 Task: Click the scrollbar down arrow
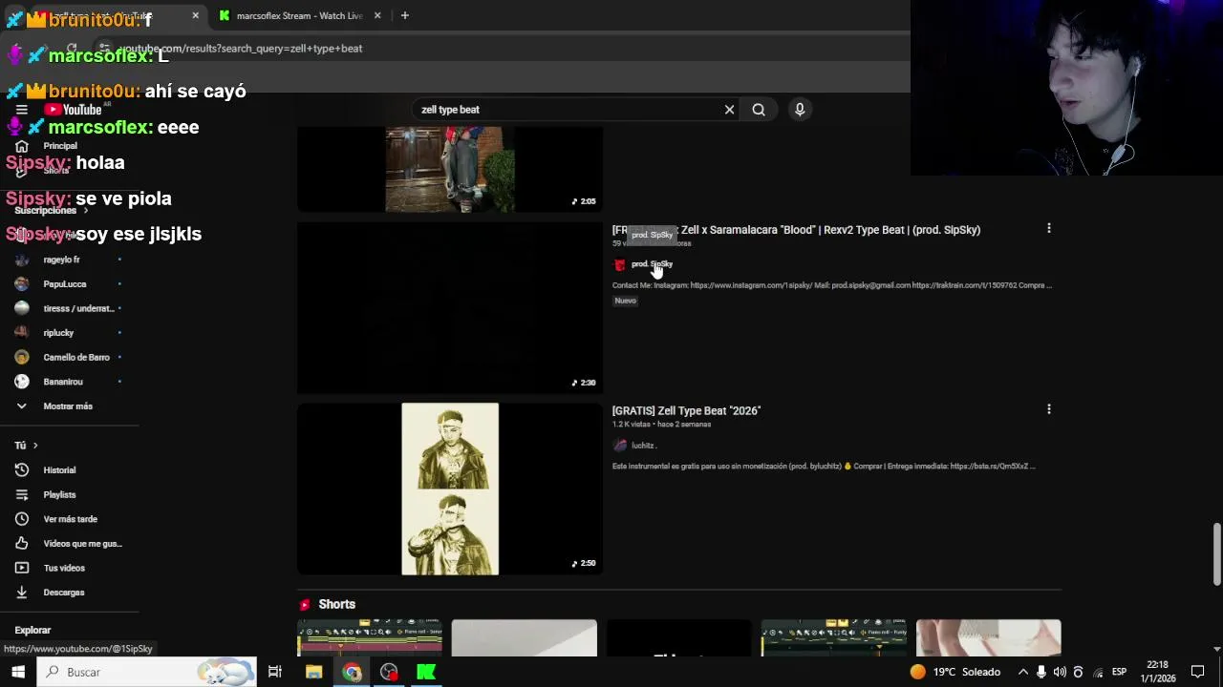(x=1216, y=650)
